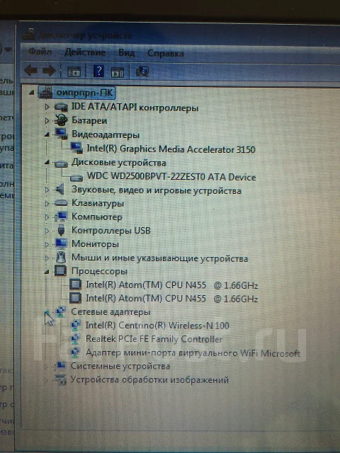Select Мыши и иные указывающие устройства
This screenshot has height=453, width=340.
click(x=159, y=258)
